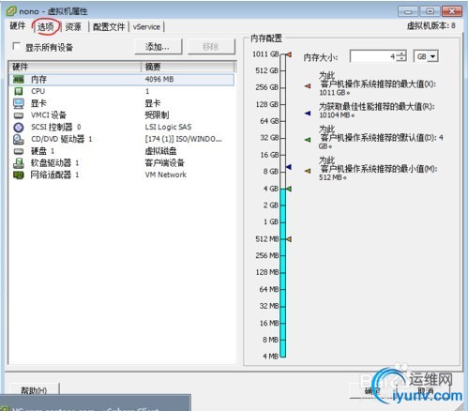Click the cyan memory slider bar
Image resolution: width=468 pixels, height=411 pixels.
tap(282, 273)
